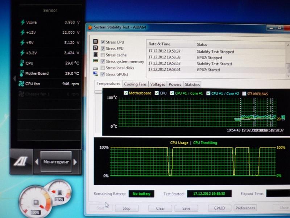Click the Status column header

tap(240, 44)
